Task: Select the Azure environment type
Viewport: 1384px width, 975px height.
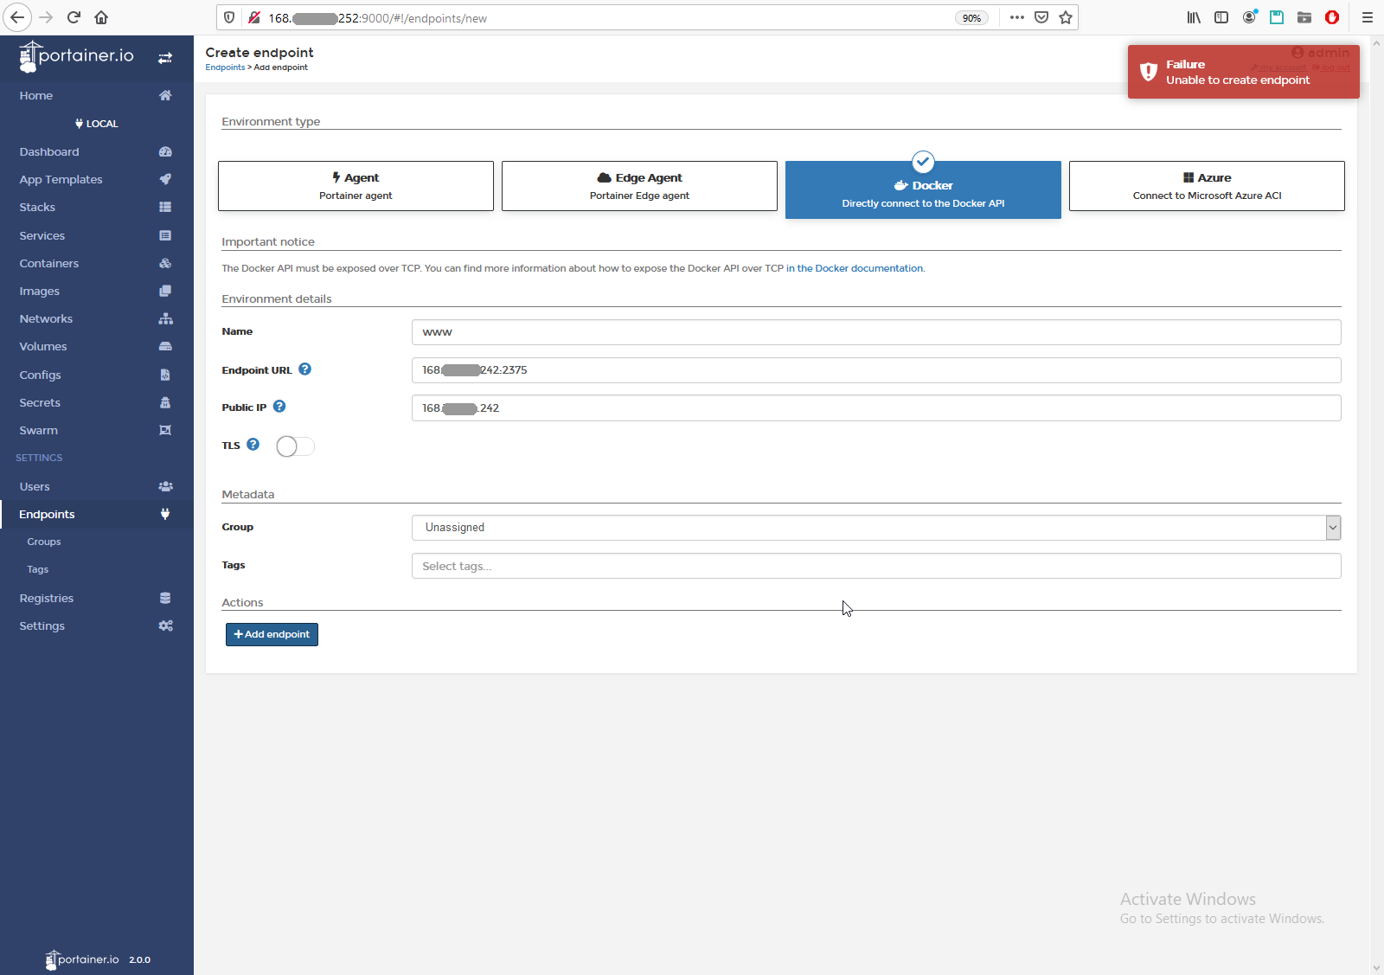Action: (x=1207, y=186)
